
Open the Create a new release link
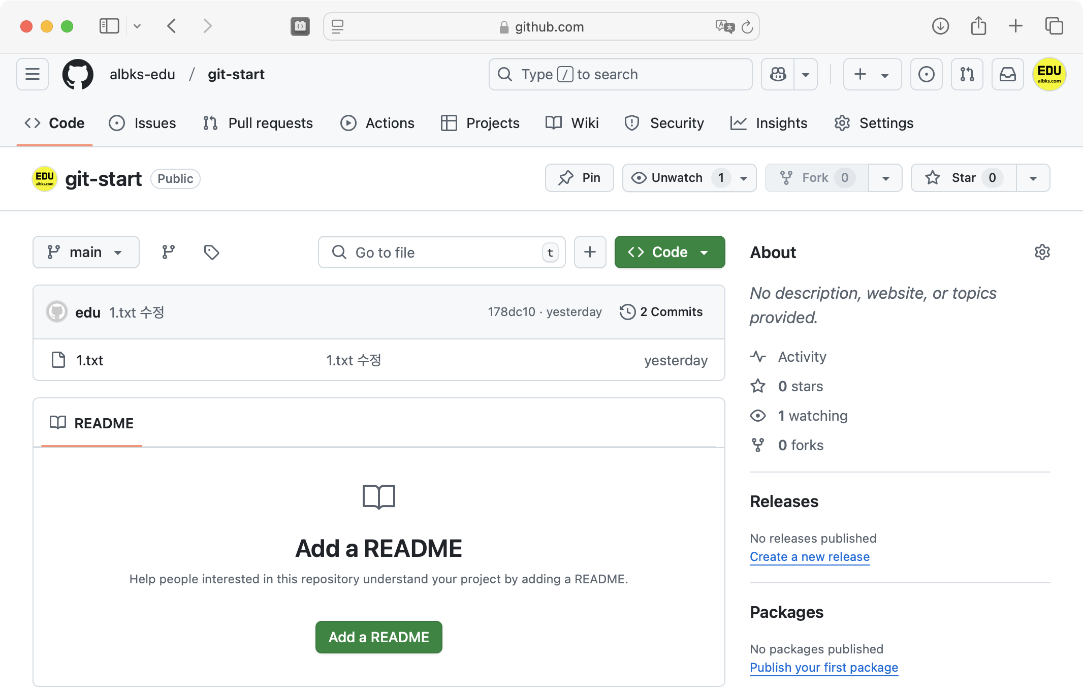pyautogui.click(x=809, y=557)
